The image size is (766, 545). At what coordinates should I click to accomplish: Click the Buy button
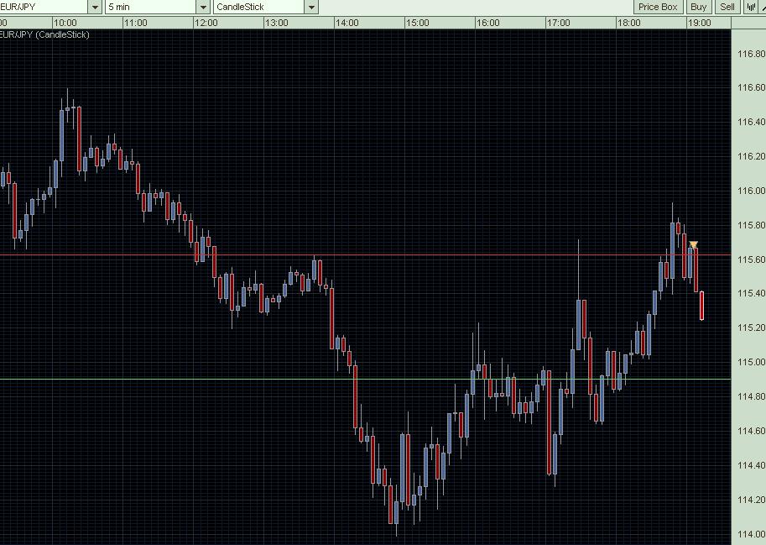(x=699, y=7)
